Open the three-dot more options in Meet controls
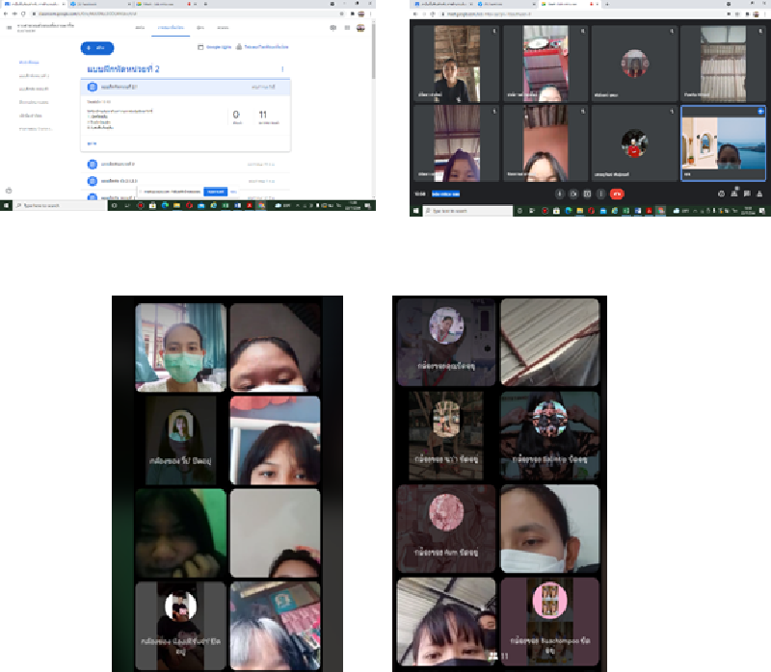Viewport: 771px width, 672px height. [x=603, y=194]
